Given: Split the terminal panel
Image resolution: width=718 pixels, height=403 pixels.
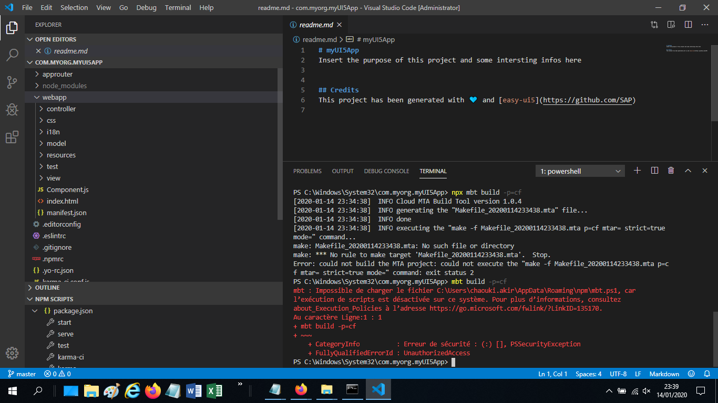Looking at the screenshot, I should coord(654,171).
